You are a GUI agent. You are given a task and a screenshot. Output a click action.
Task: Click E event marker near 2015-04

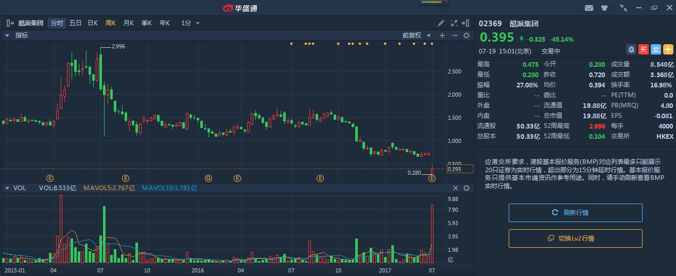click(50, 178)
